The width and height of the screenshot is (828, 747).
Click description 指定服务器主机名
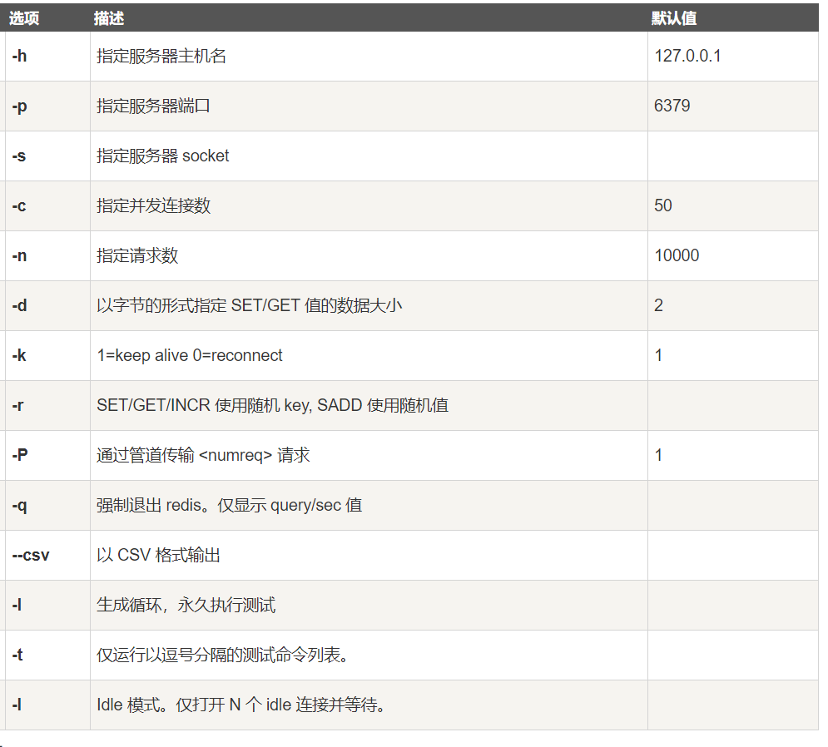(161, 56)
